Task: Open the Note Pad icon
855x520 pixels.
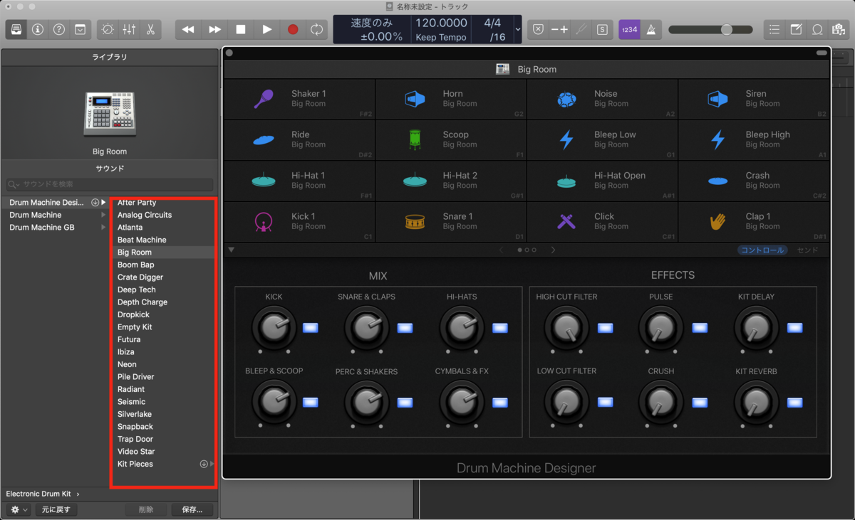Action: click(796, 29)
